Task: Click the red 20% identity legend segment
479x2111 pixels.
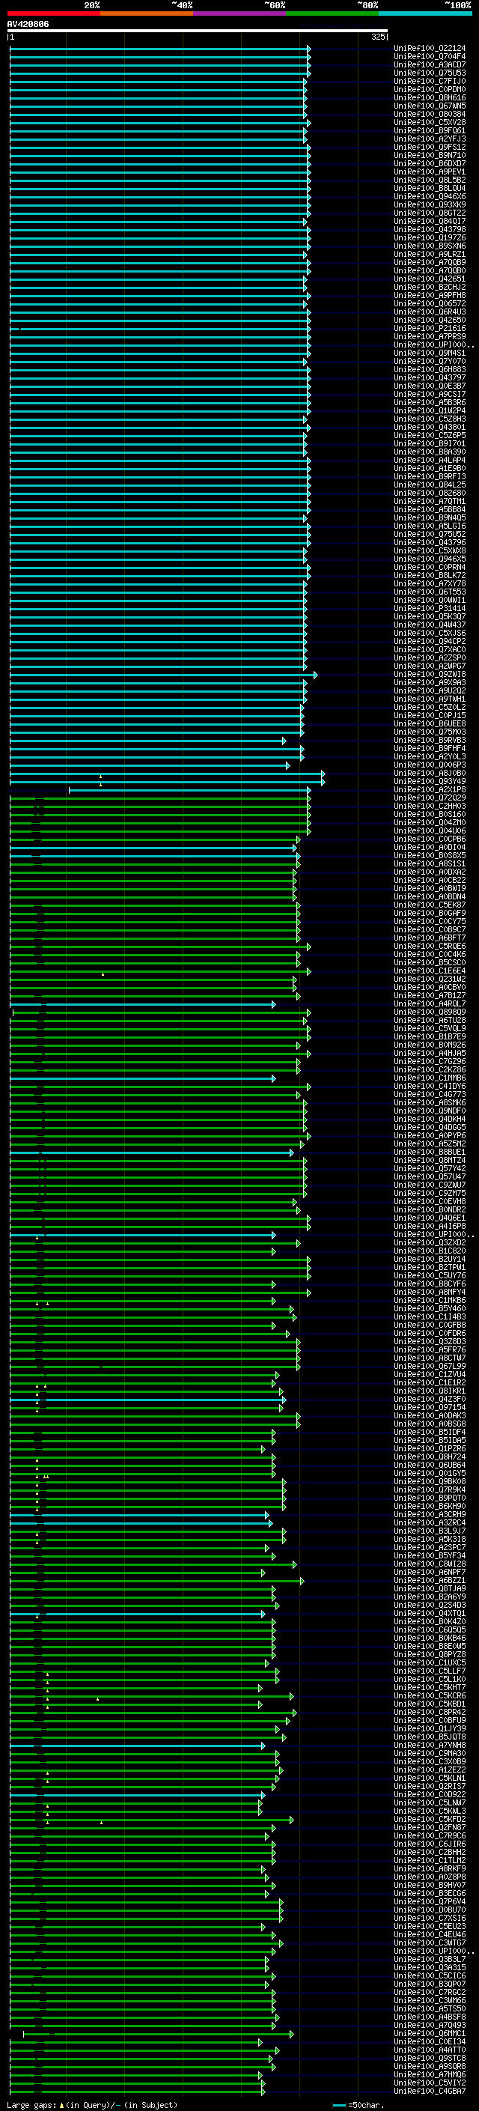Action: coord(54,13)
